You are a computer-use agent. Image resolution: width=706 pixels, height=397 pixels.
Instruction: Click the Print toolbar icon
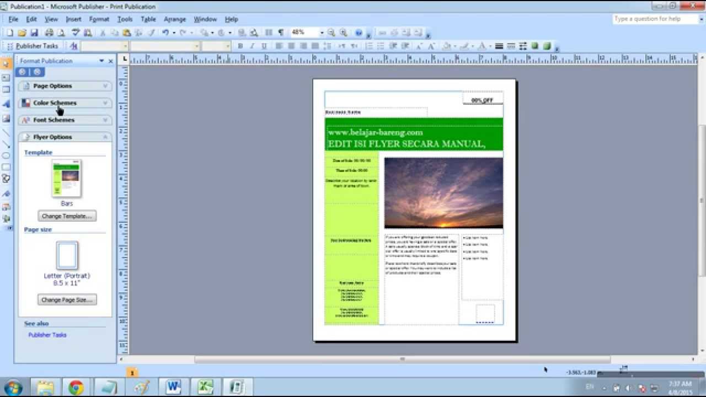pyautogui.click(x=49, y=33)
